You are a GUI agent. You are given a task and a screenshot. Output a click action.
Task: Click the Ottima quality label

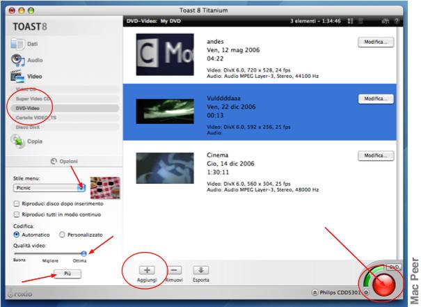80,261
